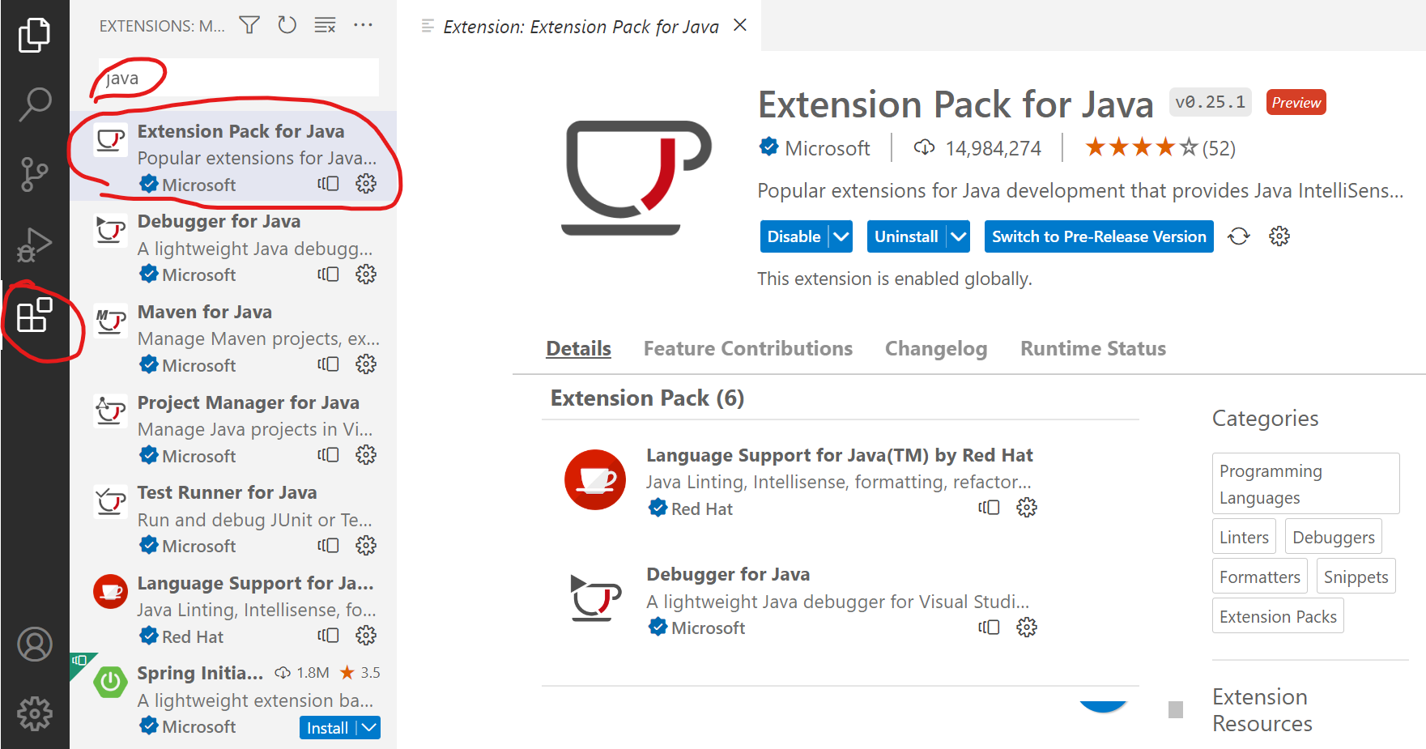
Task: Open Language Support for Java(TM) by Red Hat pack entry
Action: (840, 455)
